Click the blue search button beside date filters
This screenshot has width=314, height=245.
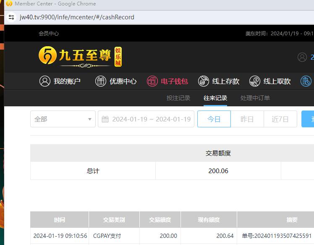point(308,119)
